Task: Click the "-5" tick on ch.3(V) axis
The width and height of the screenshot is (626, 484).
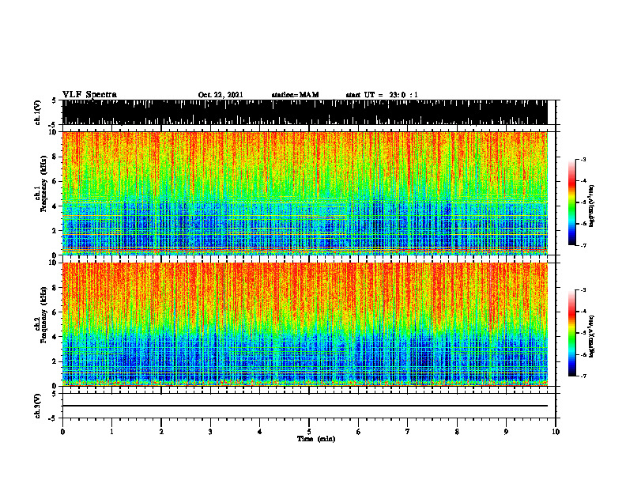Action: [54, 418]
